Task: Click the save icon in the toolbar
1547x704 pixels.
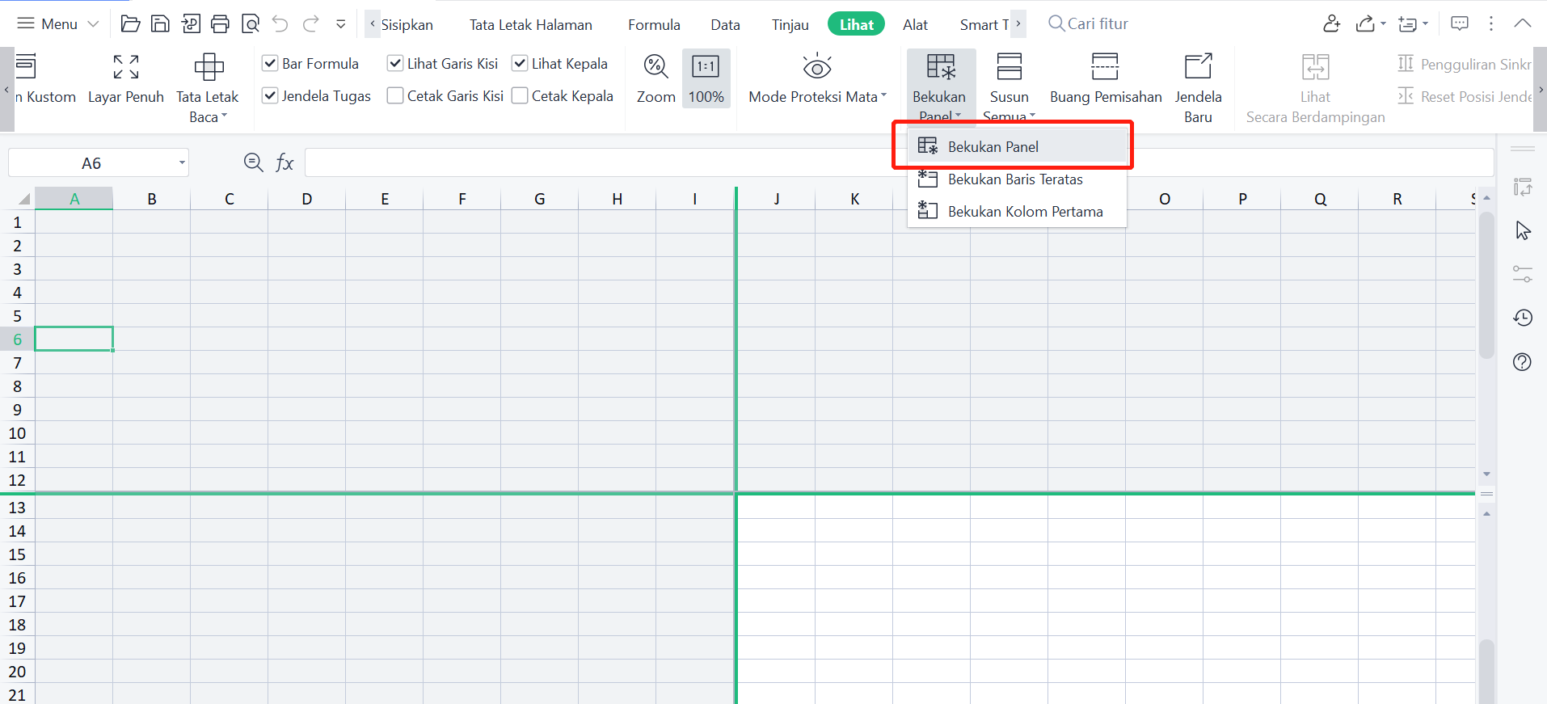Action: (x=160, y=24)
